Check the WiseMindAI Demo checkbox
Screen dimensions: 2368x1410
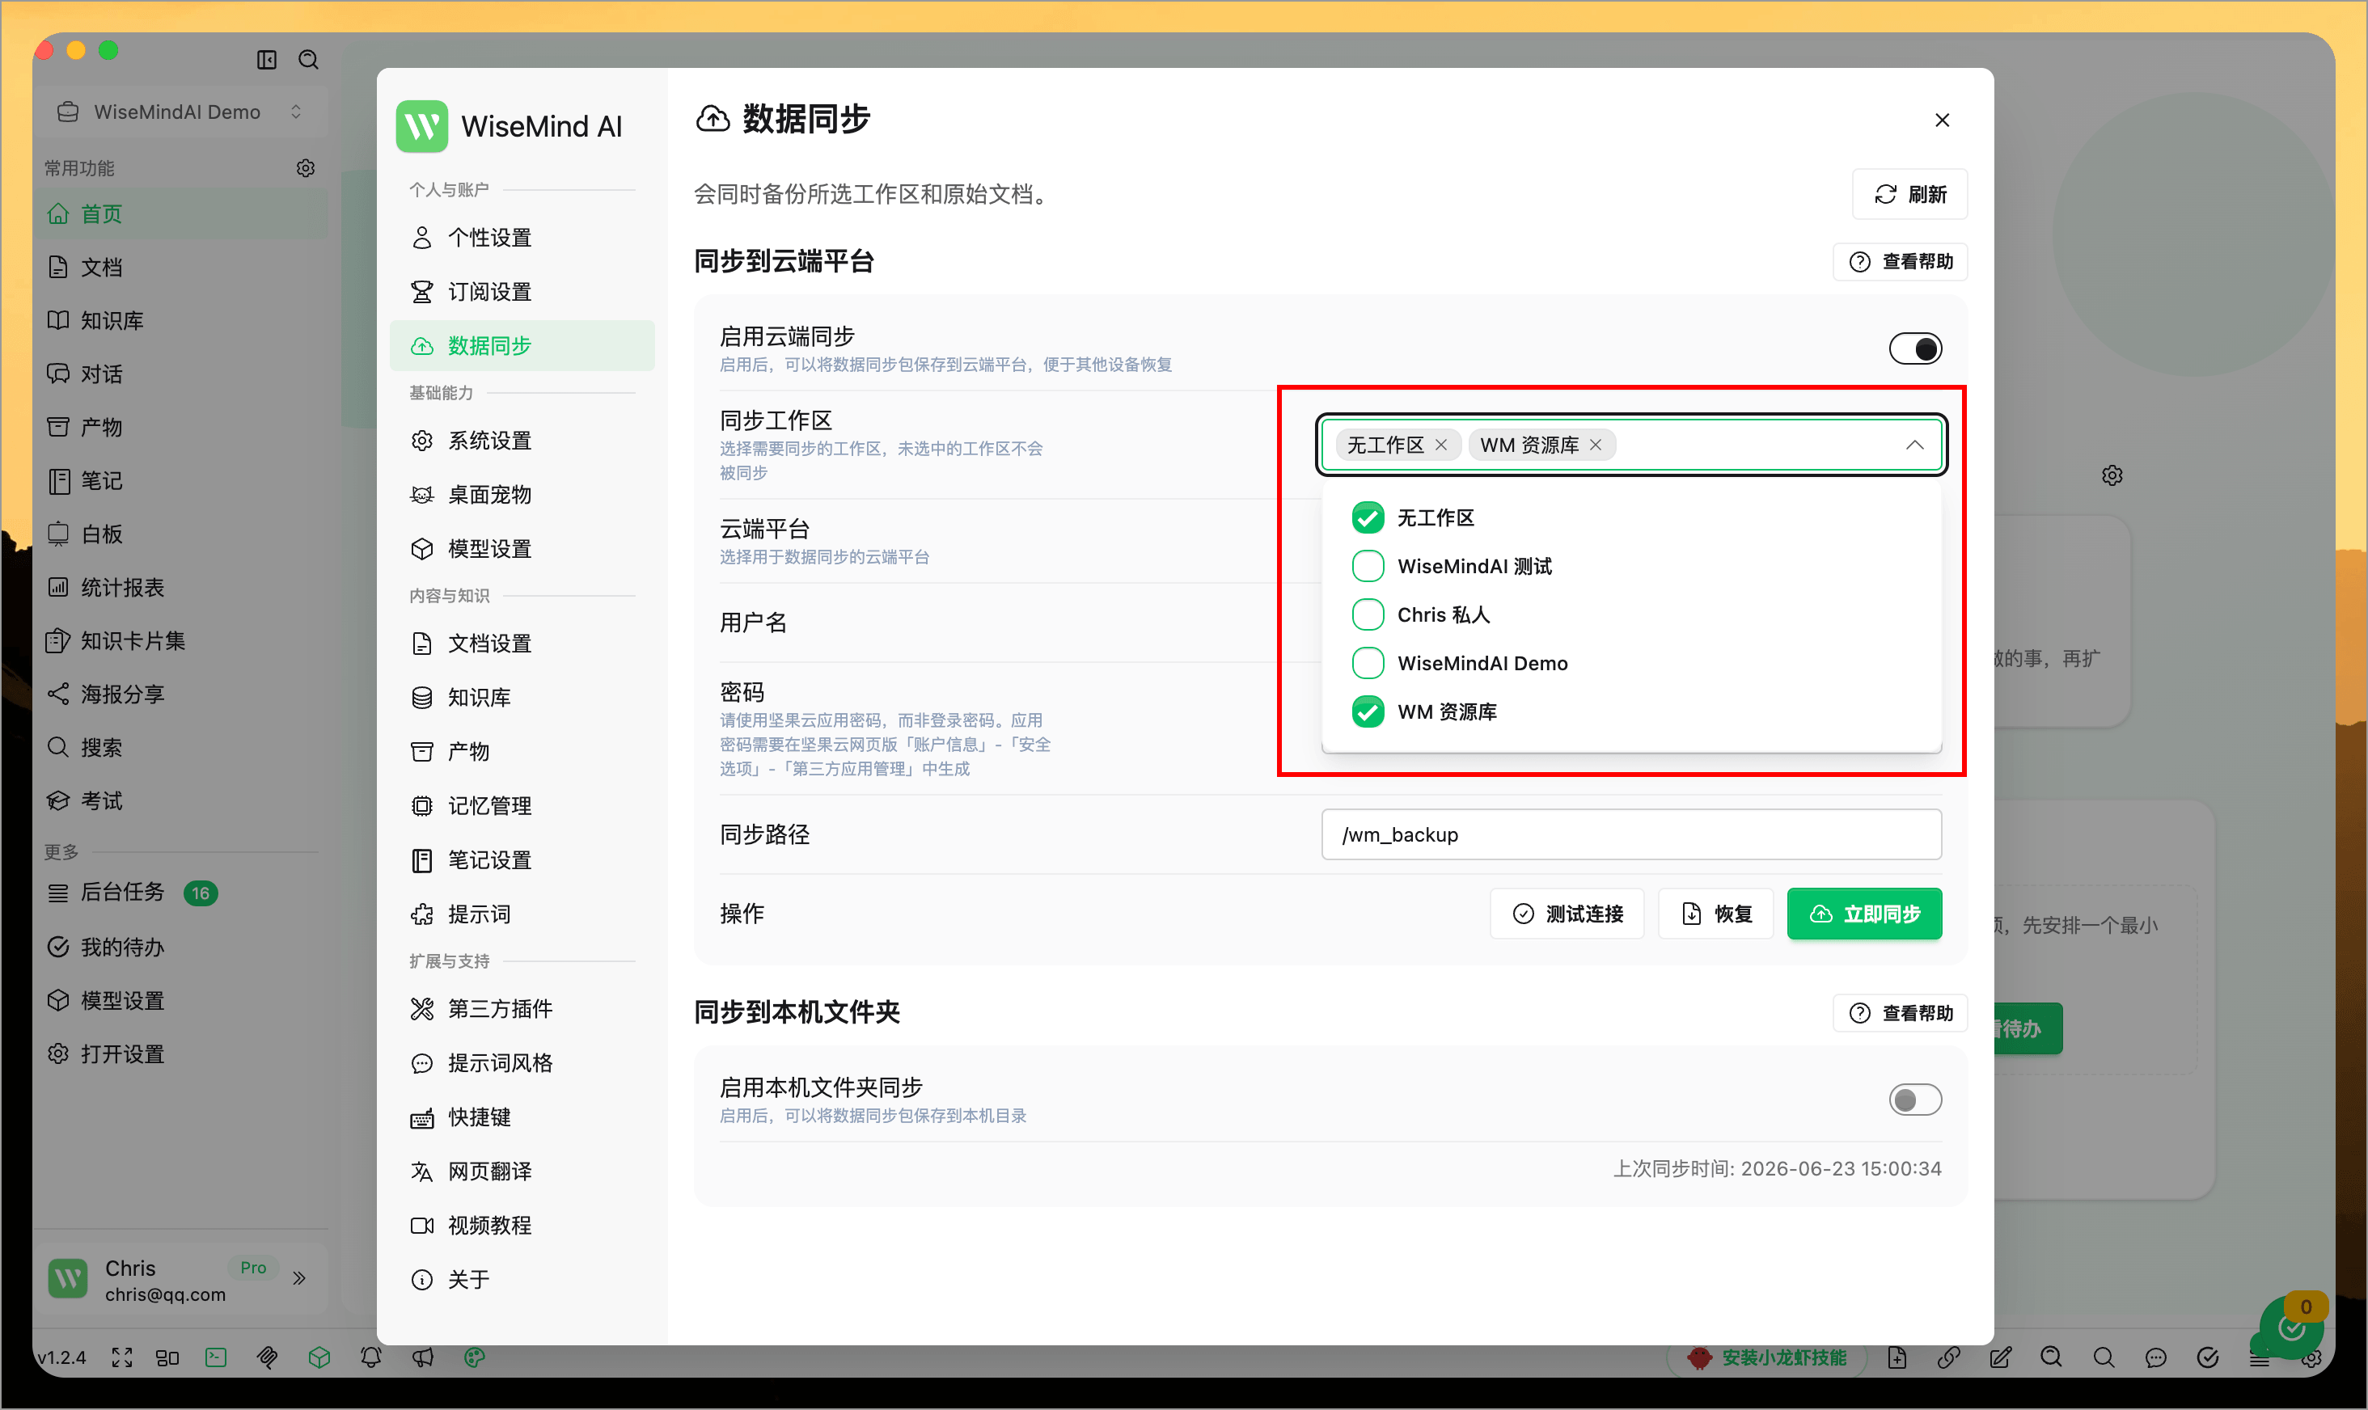pos(1368,663)
